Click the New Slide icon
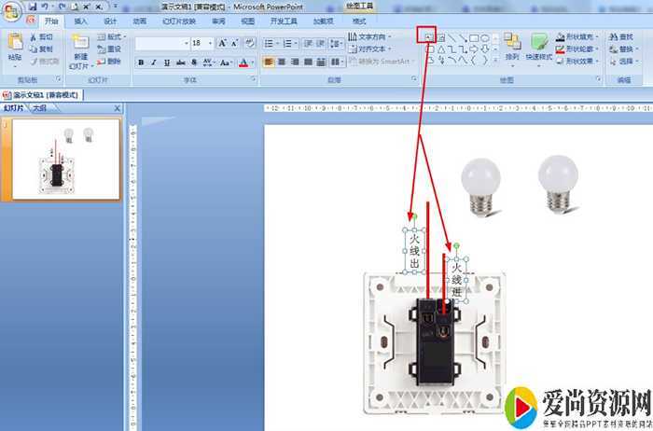The height and width of the screenshot is (431, 653). tap(80, 47)
